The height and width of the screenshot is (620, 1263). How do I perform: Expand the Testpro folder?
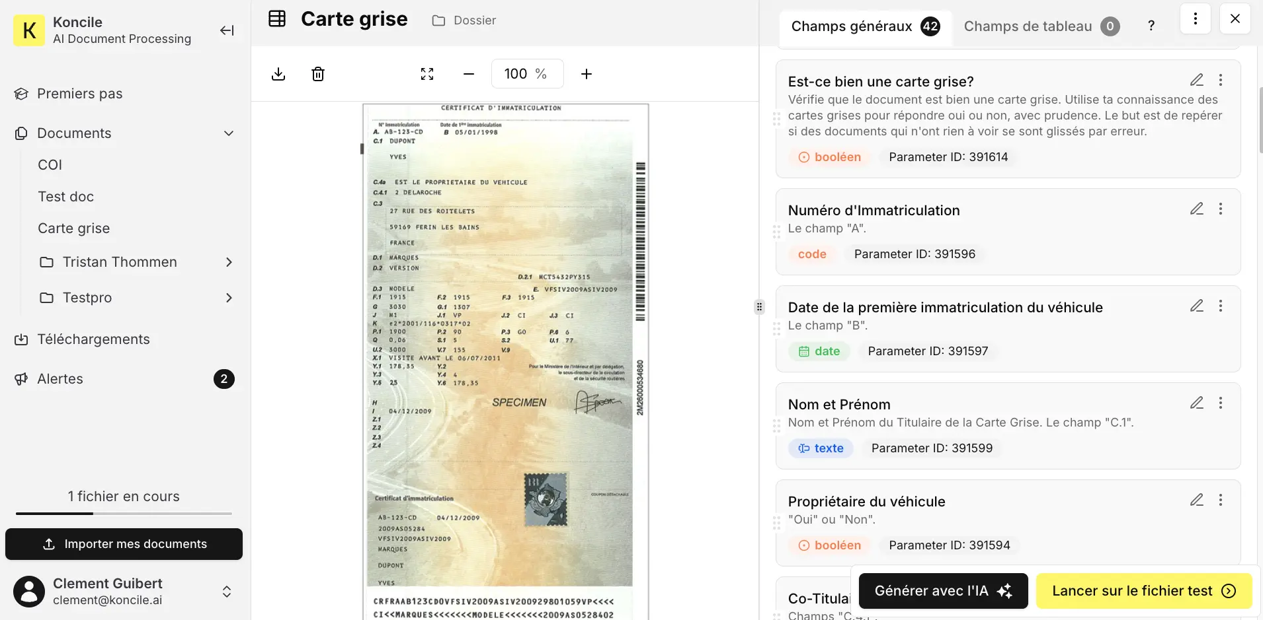pyautogui.click(x=229, y=298)
